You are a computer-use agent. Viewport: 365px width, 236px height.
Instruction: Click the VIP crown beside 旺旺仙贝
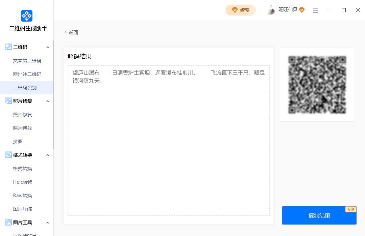(302, 10)
